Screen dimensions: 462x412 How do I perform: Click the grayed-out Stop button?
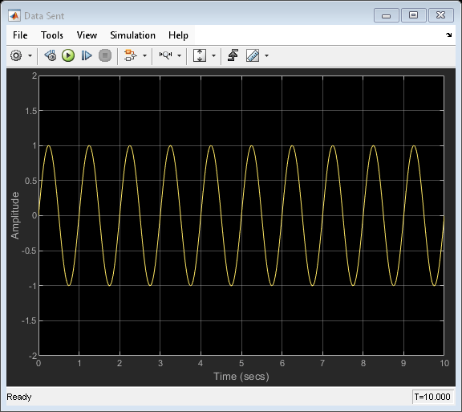(105, 55)
